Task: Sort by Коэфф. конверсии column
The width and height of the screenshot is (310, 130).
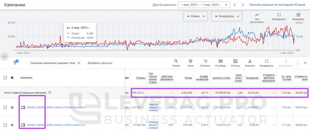Action: pyautogui.click(x=202, y=78)
